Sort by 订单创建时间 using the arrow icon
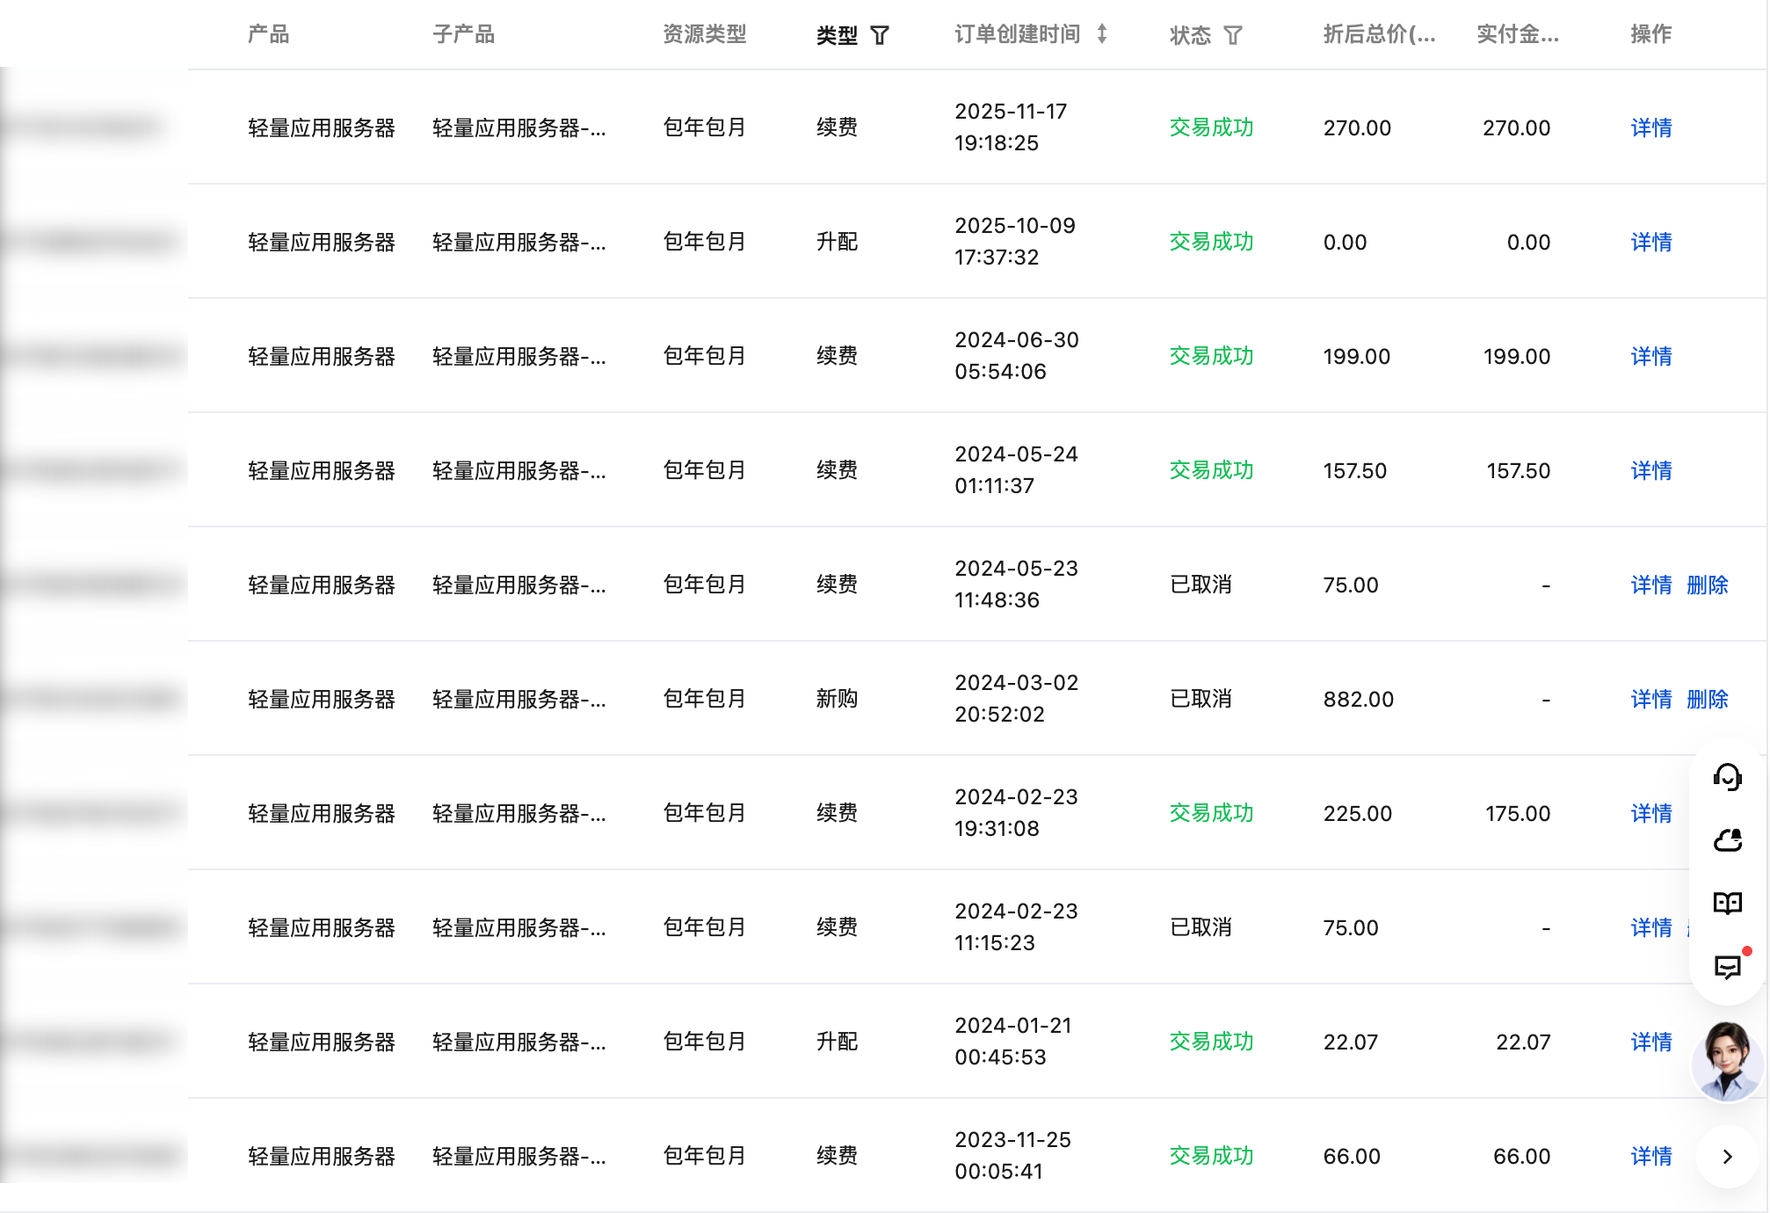Screen dimensions: 1770x1213 [1102, 34]
